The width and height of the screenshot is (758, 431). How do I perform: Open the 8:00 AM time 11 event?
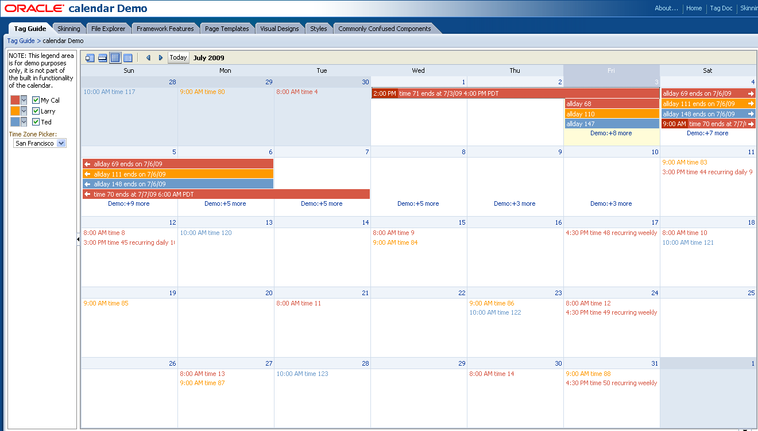pos(299,303)
